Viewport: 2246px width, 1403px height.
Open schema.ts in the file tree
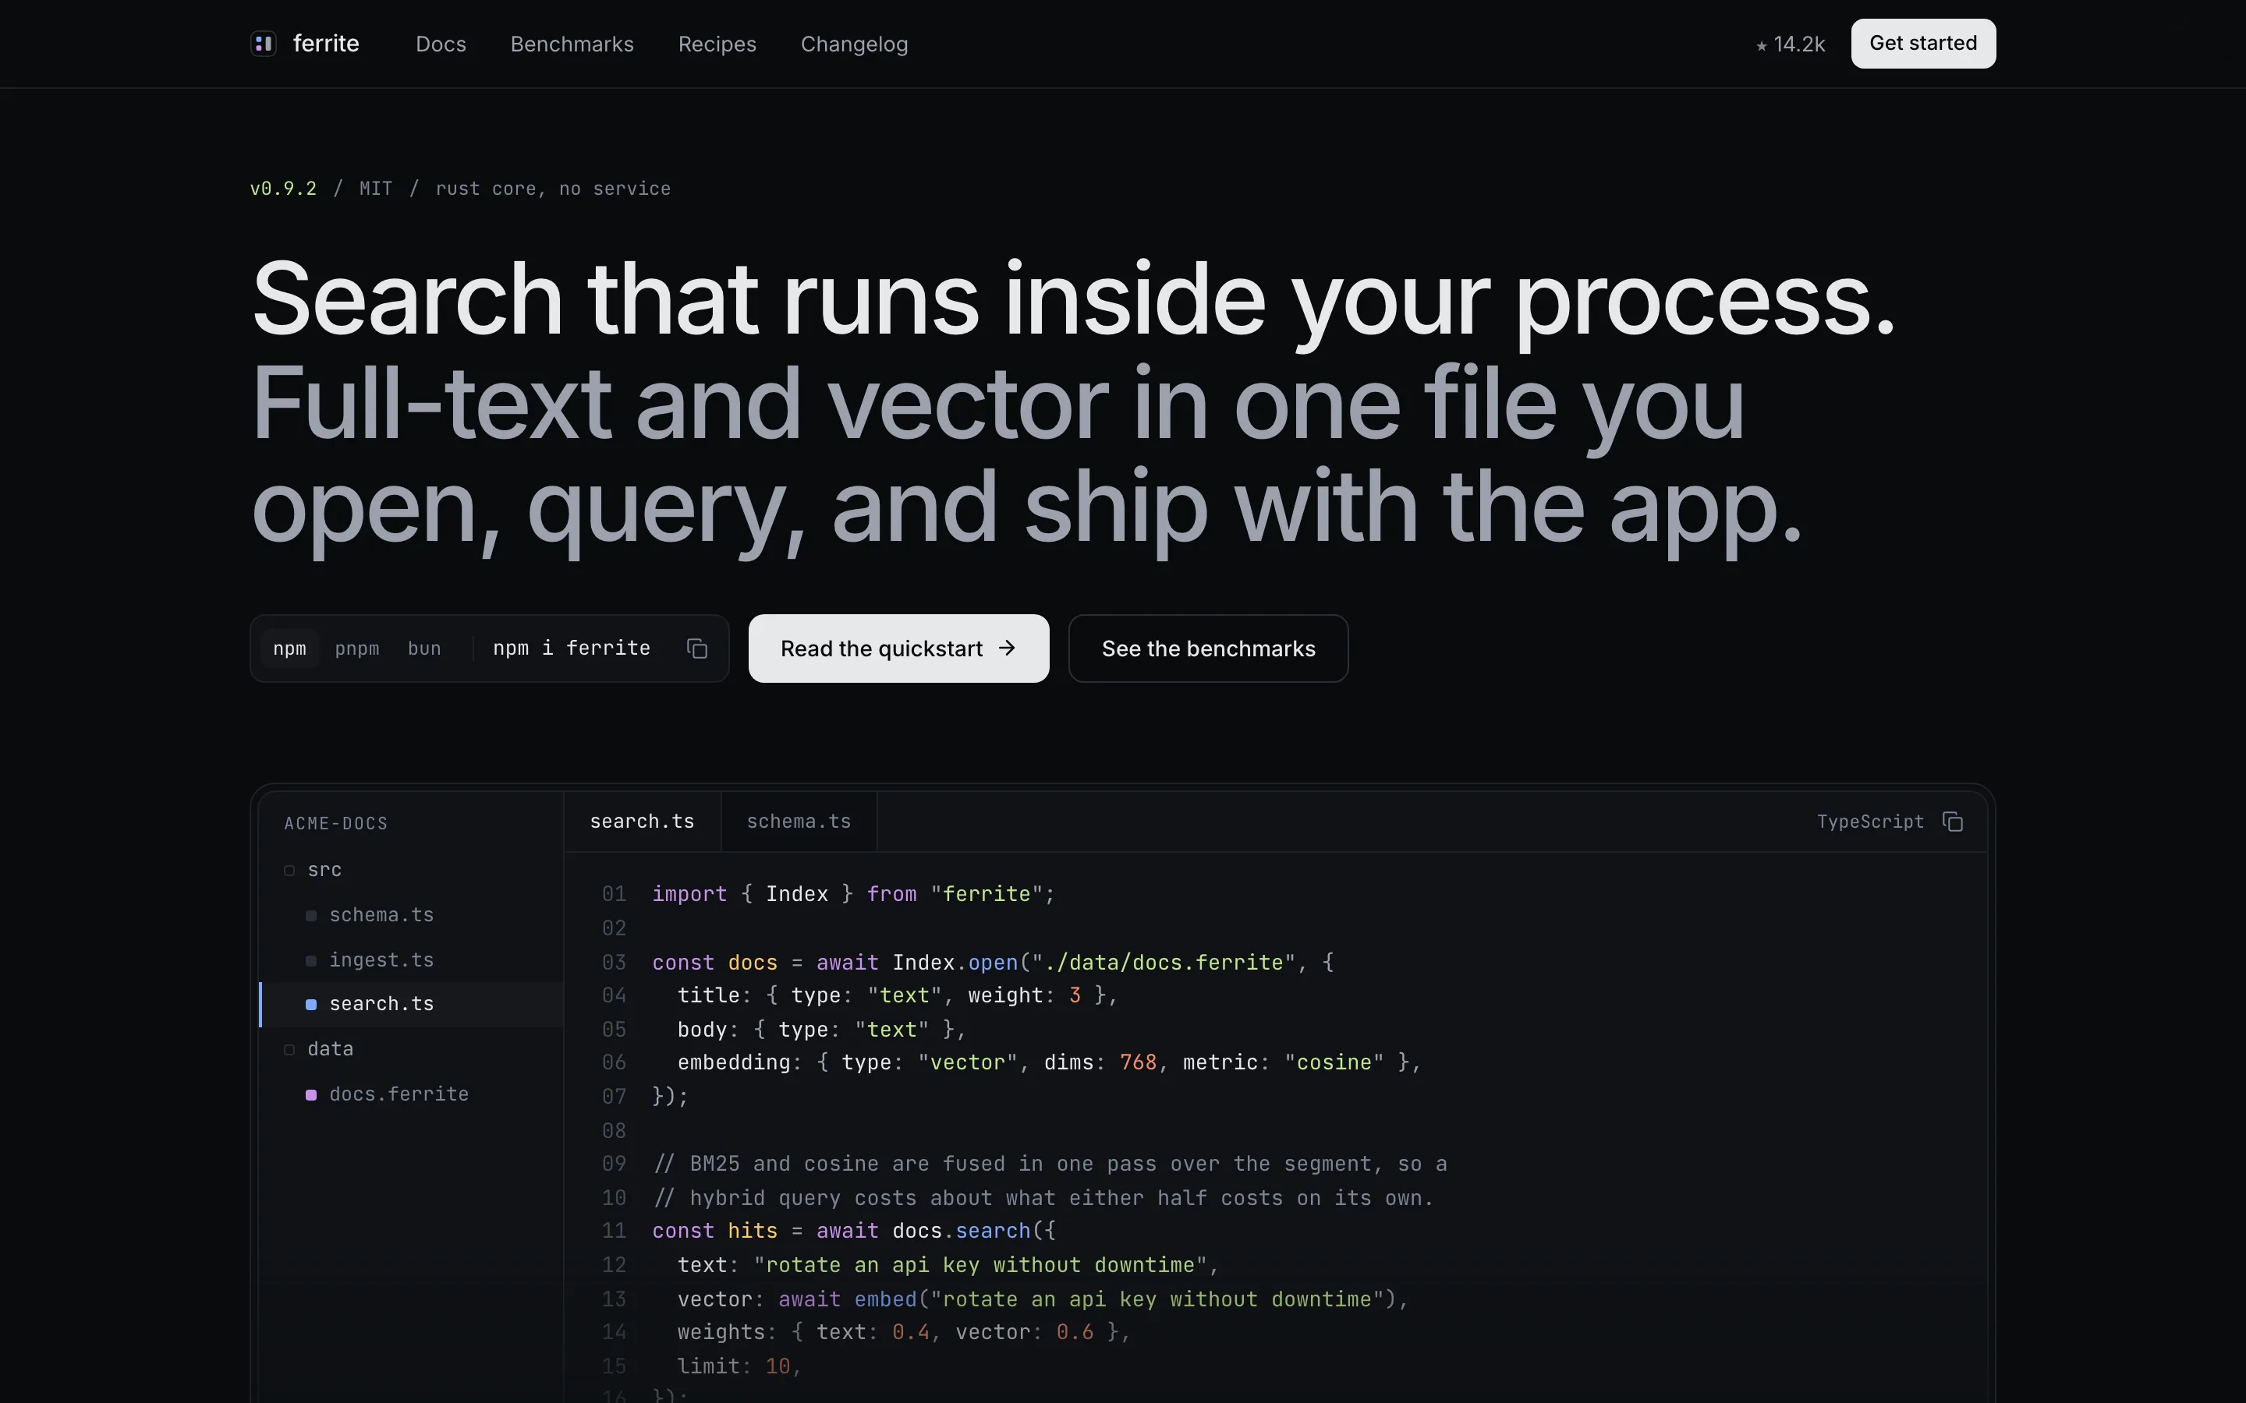pos(412,915)
